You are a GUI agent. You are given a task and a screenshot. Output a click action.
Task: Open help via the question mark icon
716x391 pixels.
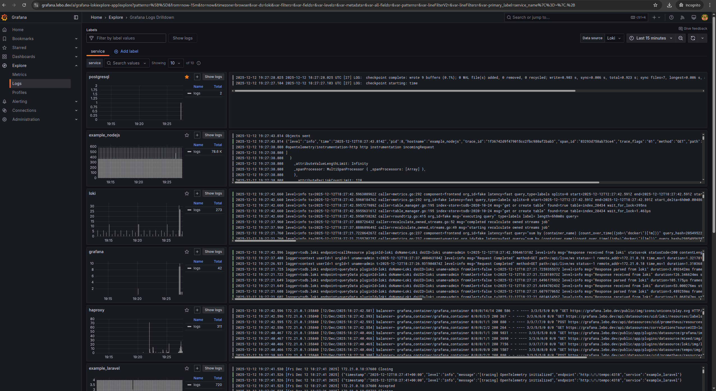tap(671, 17)
